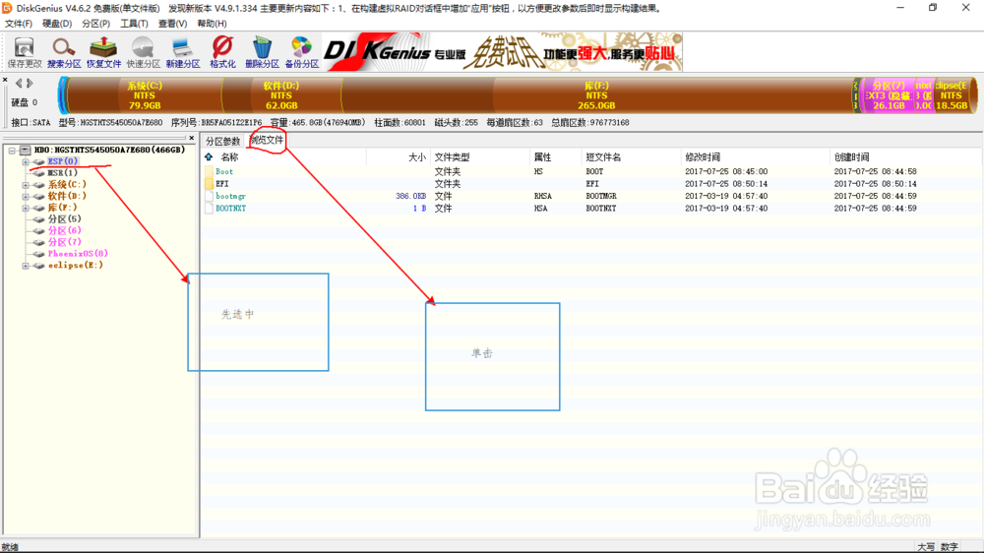Collapse the HD0 disk tree node
This screenshot has height=553, width=984.
pyautogui.click(x=12, y=151)
